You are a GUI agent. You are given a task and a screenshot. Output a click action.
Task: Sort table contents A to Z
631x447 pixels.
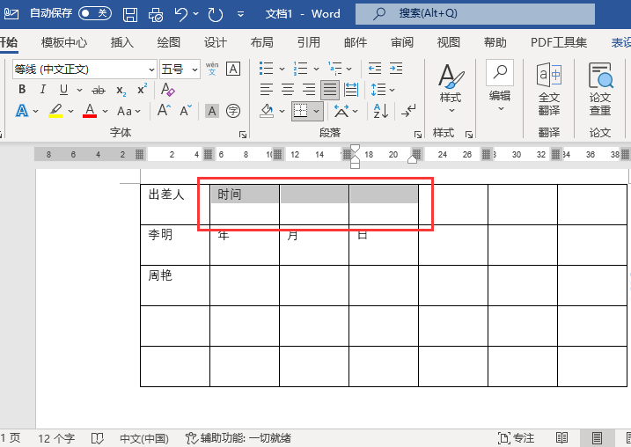point(381,111)
